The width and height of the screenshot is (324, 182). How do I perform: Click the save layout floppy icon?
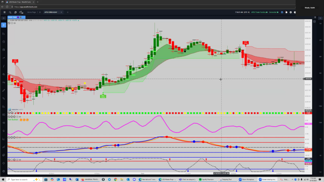point(282,12)
